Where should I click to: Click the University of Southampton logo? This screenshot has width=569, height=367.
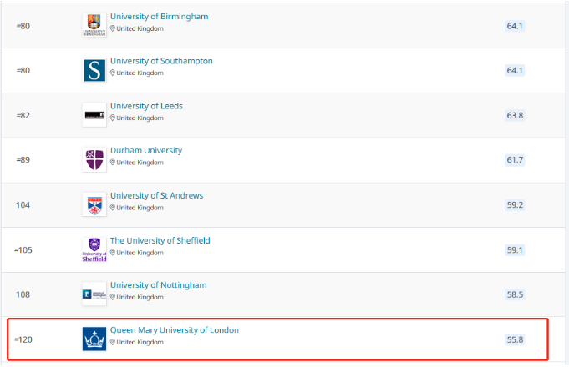(94, 70)
